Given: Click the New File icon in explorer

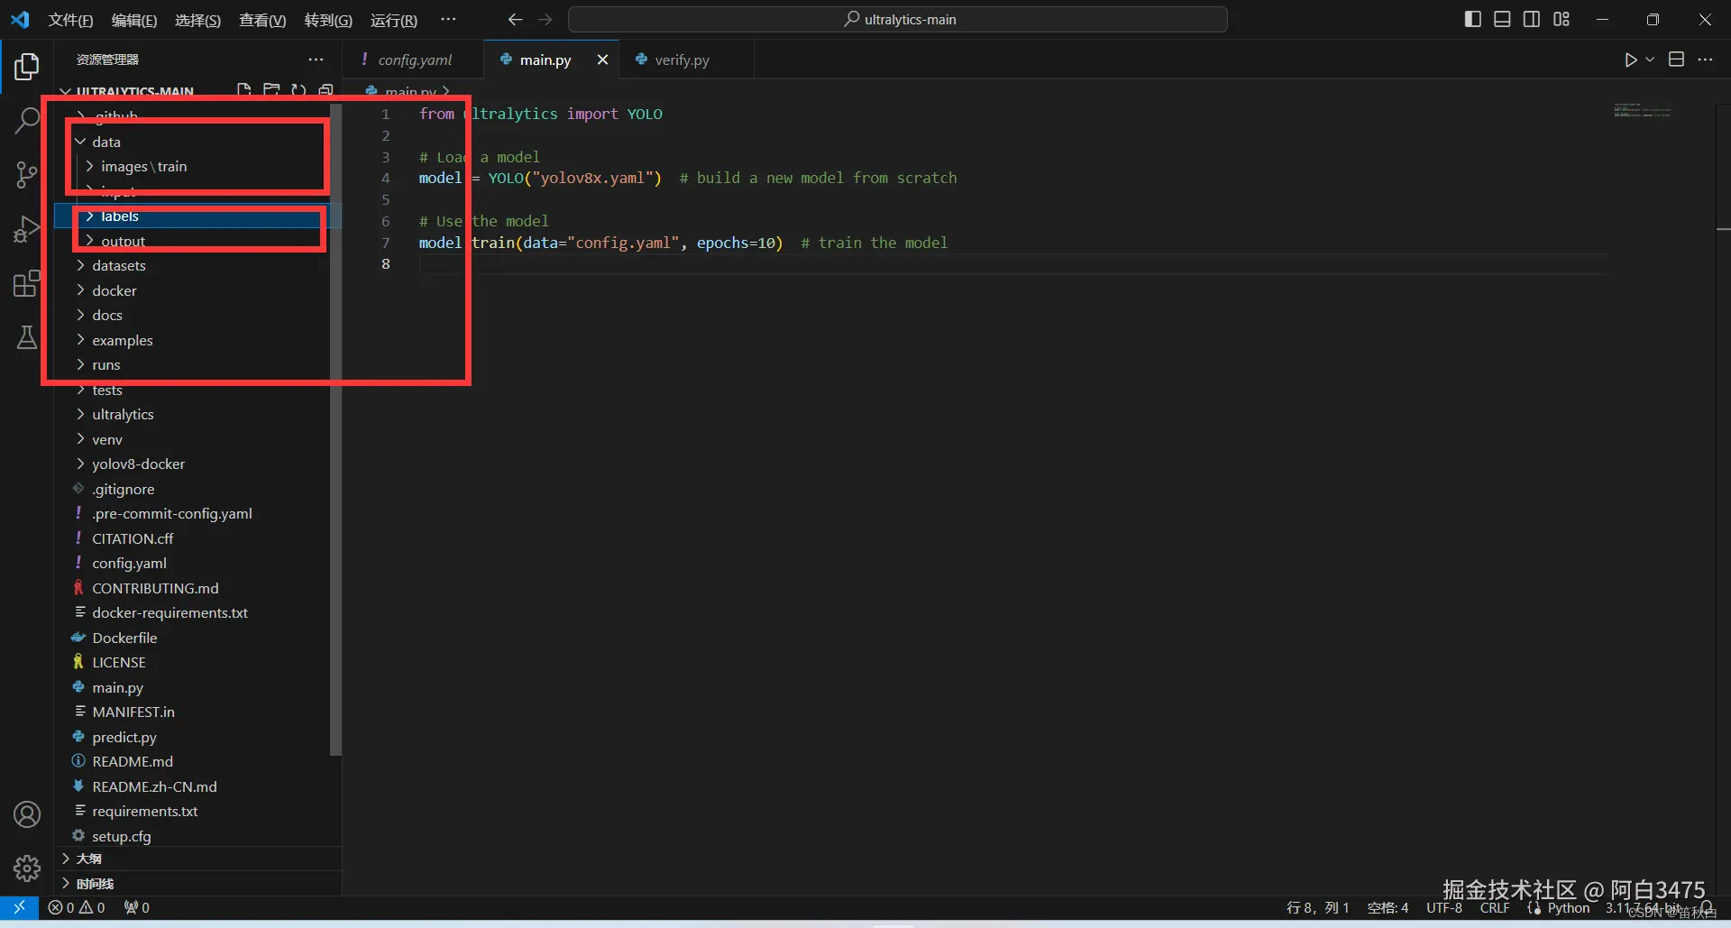Looking at the screenshot, I should pyautogui.click(x=243, y=90).
